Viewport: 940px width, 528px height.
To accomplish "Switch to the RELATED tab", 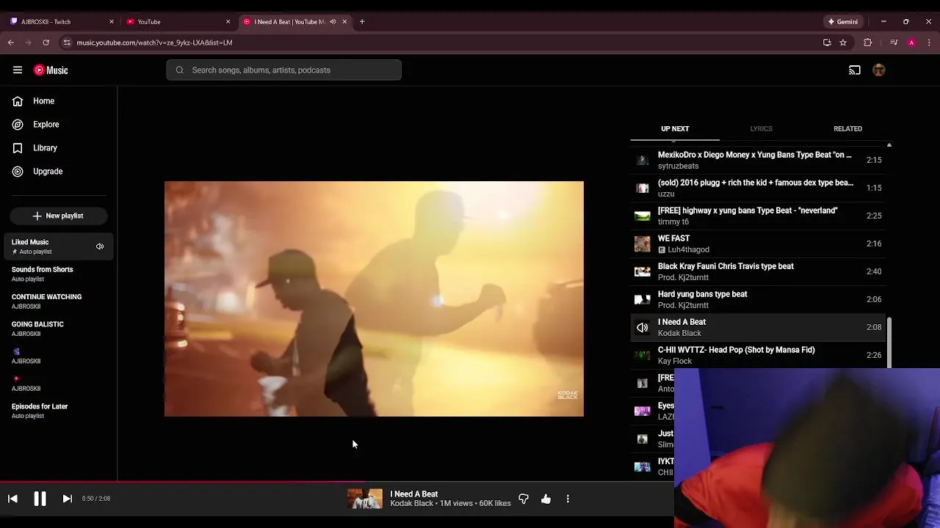I will 847,129.
